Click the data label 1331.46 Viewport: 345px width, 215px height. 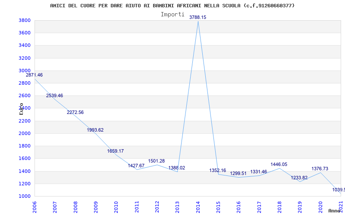[x=258, y=172]
